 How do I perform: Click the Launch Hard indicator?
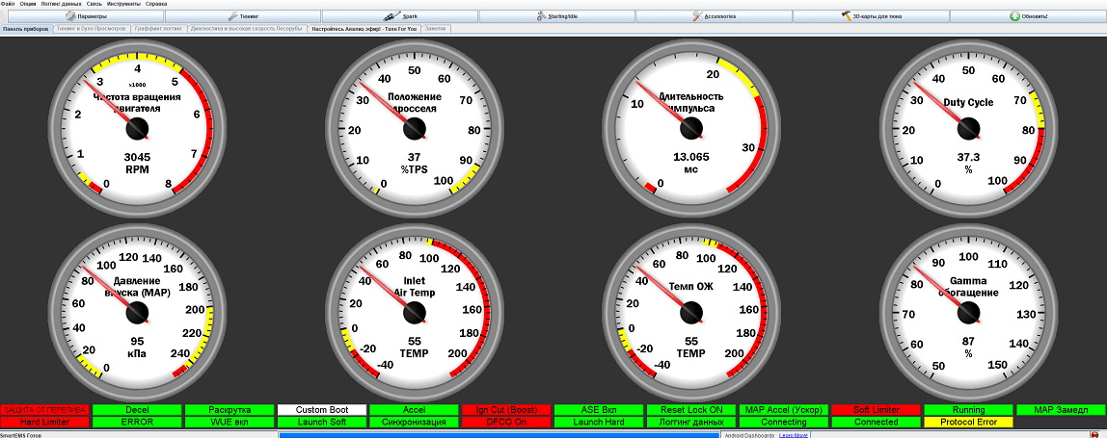[x=600, y=422]
